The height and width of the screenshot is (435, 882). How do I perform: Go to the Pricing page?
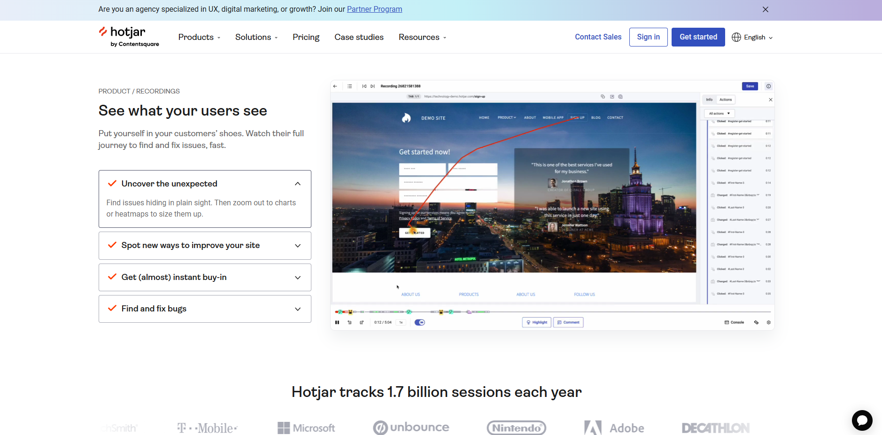[x=306, y=37]
